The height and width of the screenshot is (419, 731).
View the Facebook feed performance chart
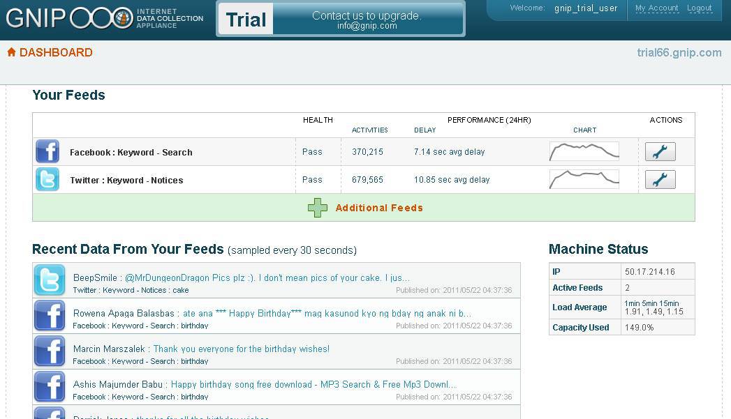pyautogui.click(x=584, y=152)
